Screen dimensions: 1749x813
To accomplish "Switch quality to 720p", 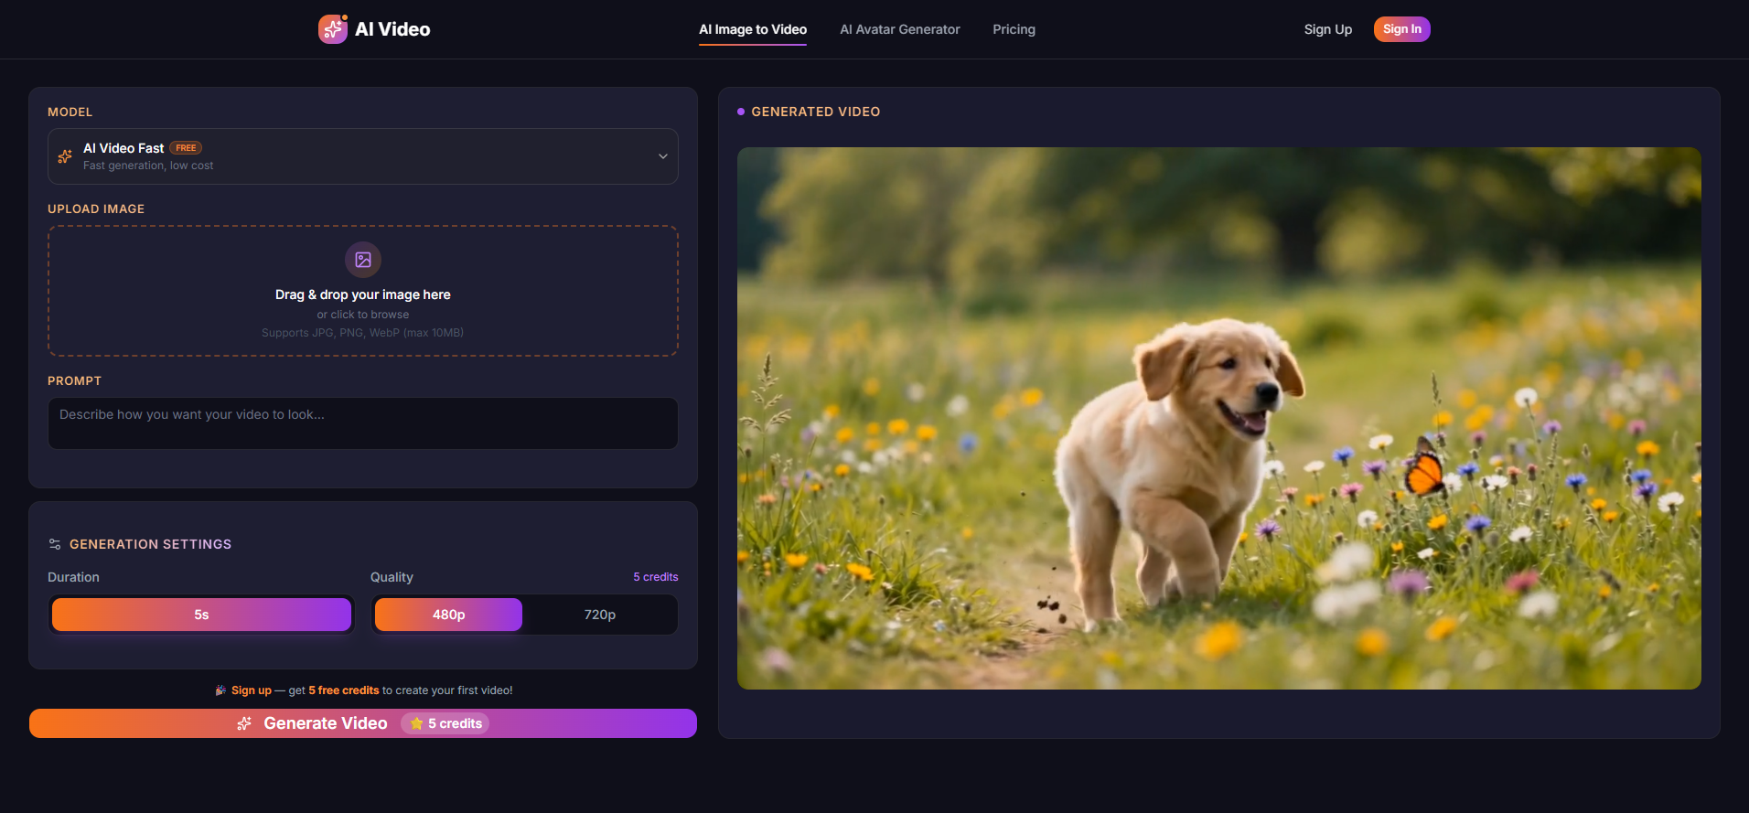I will click(599, 615).
